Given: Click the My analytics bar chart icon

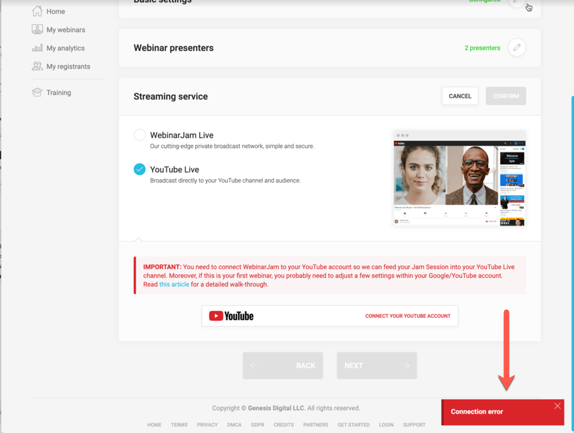Looking at the screenshot, I should coord(37,48).
